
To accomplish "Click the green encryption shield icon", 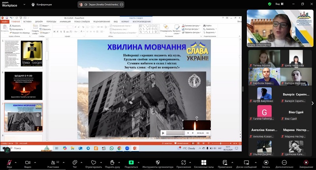I will pos(270,4).
